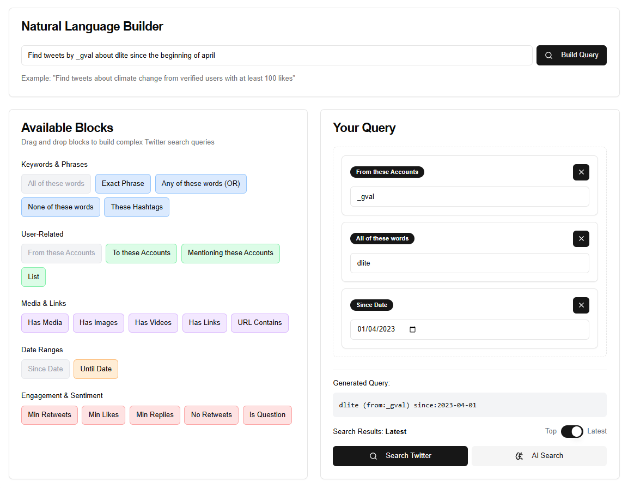The image size is (628, 488).
Task: Click the Top label beside the switch
Action: 551,431
